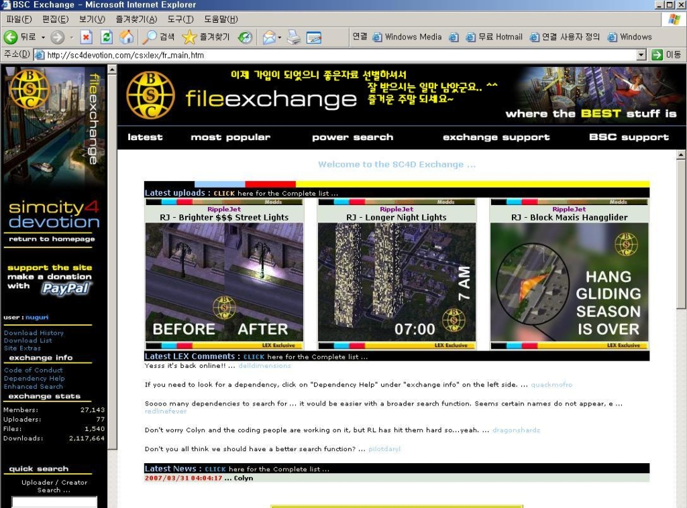Open the Code of Conduct link
This screenshot has height=508, width=687.
pyautogui.click(x=34, y=370)
